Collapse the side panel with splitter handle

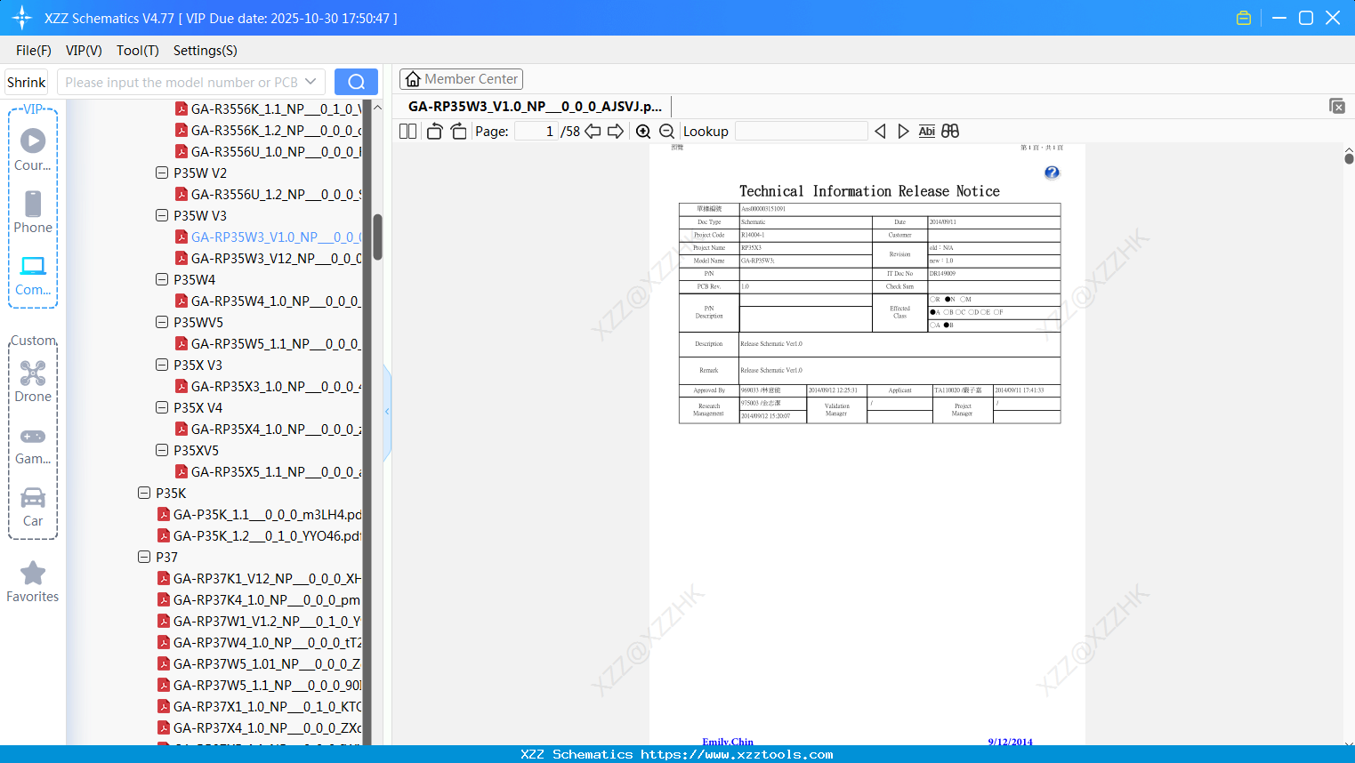point(387,412)
